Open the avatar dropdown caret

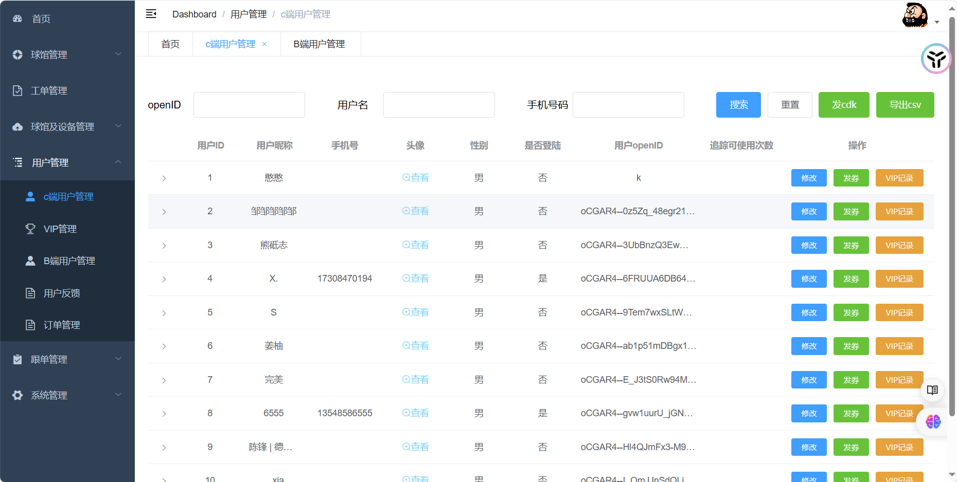937,22
